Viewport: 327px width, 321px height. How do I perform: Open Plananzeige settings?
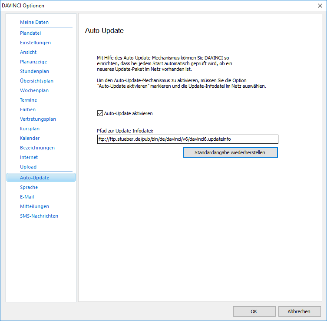(x=33, y=62)
